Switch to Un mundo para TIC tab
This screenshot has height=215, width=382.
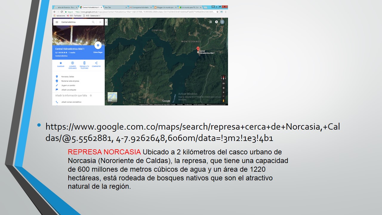pyautogui.click(x=190, y=7)
